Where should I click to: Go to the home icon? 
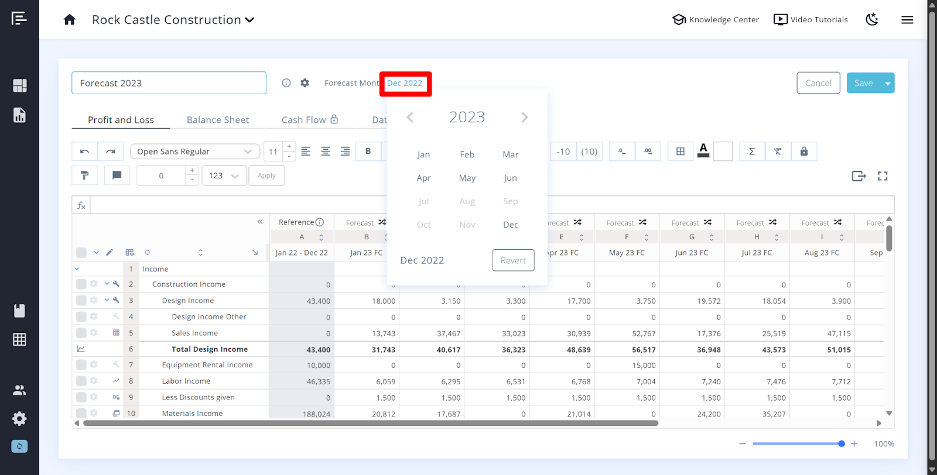70,20
